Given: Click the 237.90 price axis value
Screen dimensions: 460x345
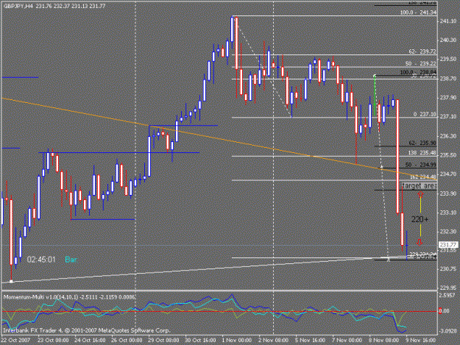Looking at the screenshot, I should (x=448, y=98).
